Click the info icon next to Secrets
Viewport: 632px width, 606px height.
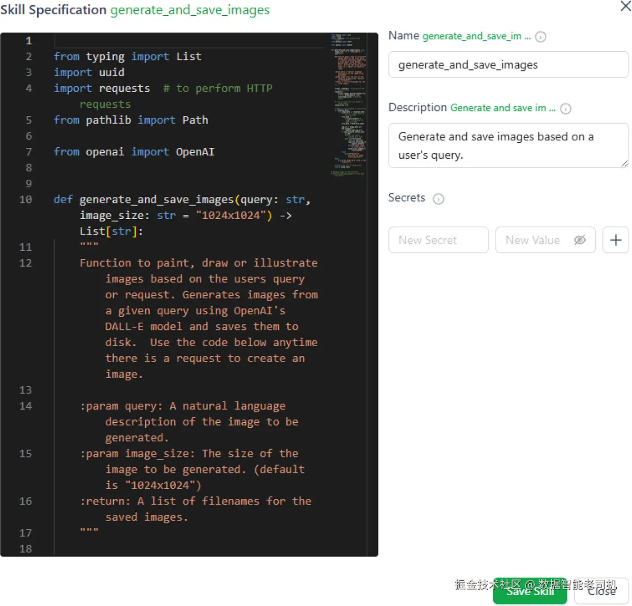coord(438,199)
